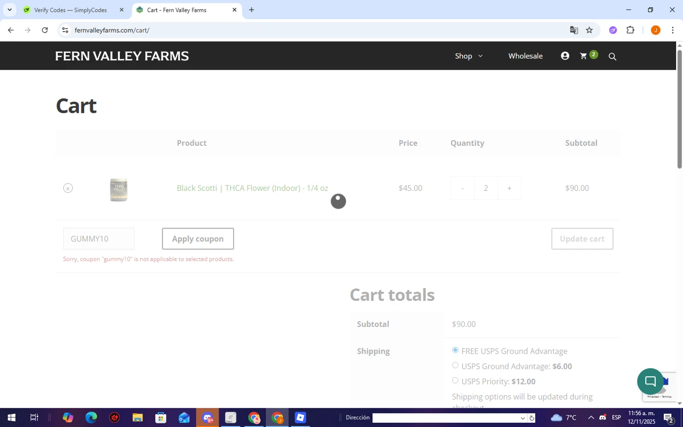Click the browser address bar URL
Image resolution: width=683 pixels, height=427 pixels.
click(112, 30)
